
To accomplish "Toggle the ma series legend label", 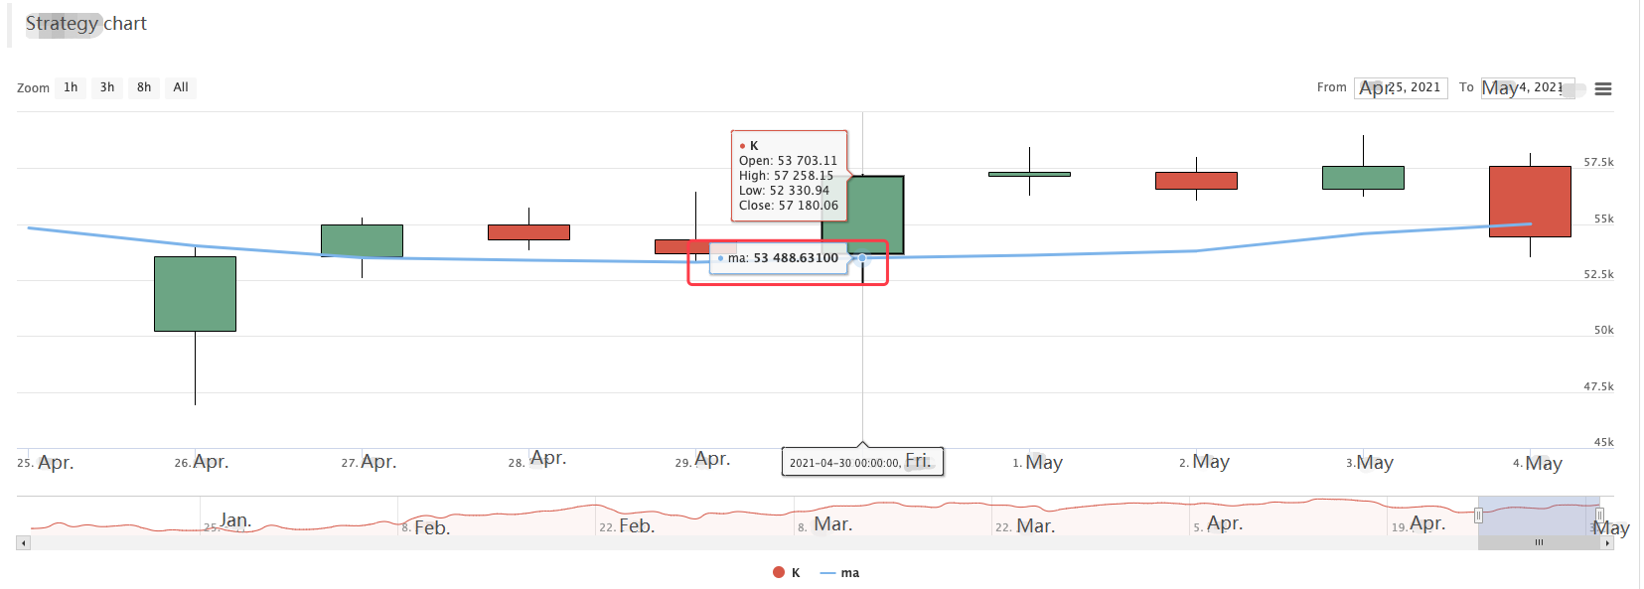I will point(850,573).
